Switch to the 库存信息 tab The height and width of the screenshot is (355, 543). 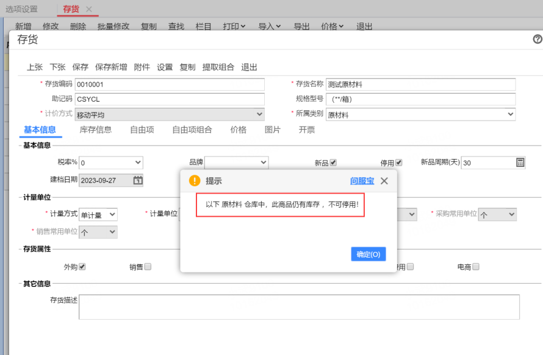coord(96,130)
